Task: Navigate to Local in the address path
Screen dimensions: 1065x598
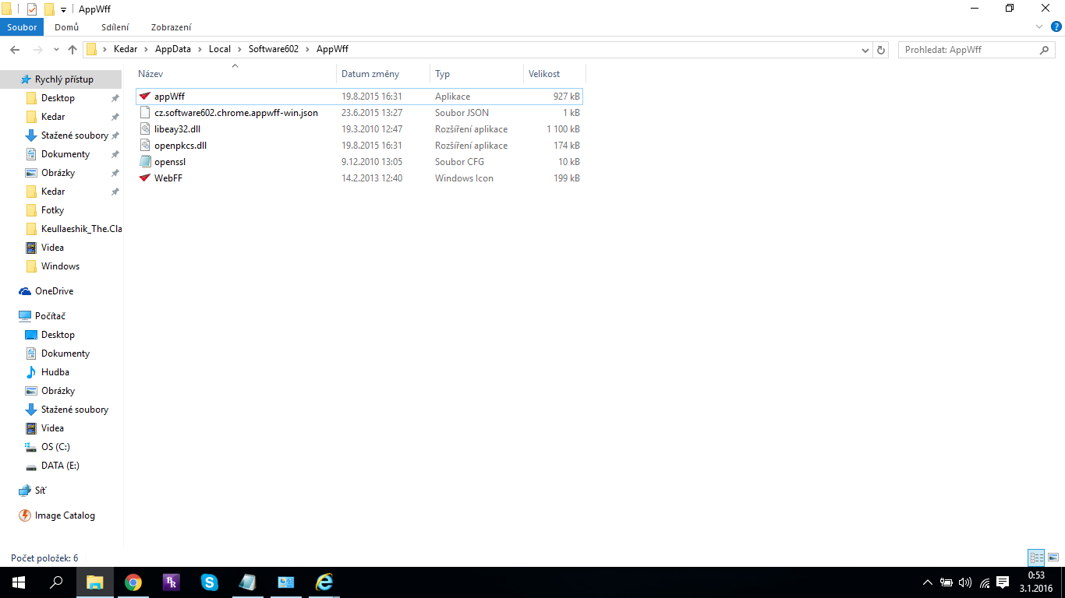Action: coord(220,49)
